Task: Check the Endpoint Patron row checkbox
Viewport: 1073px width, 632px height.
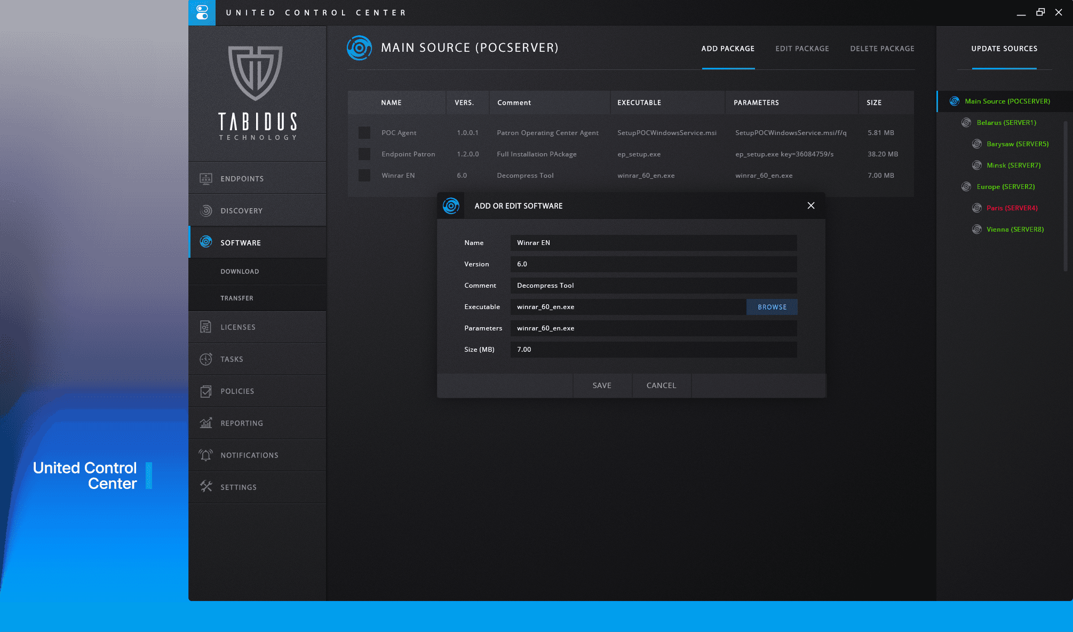Action: pyautogui.click(x=364, y=154)
